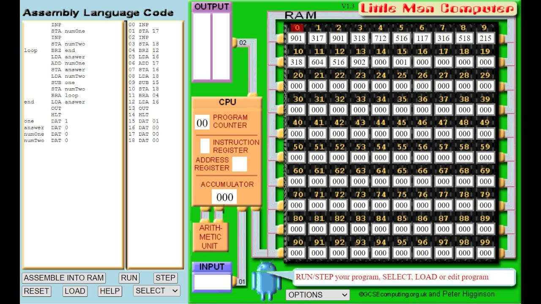Screen dimensions: 541x304
Task: Select RAM cell 9 containing 215
Action: coord(485,38)
